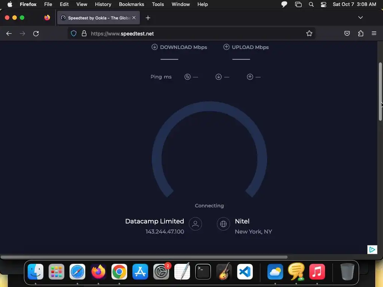Open Weather from the Dock
The height and width of the screenshot is (287, 383).
(x=275, y=272)
